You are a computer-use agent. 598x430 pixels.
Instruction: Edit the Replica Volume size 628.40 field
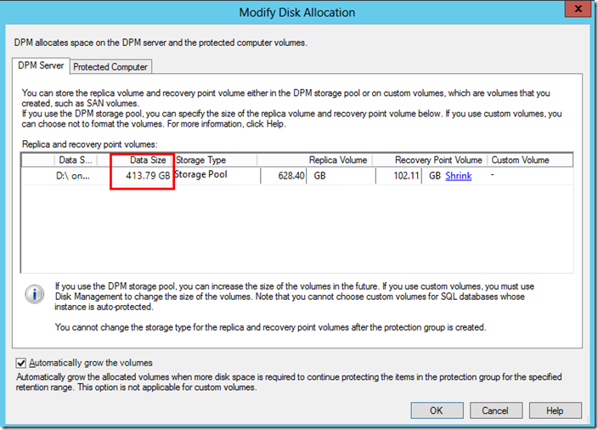tap(284, 176)
